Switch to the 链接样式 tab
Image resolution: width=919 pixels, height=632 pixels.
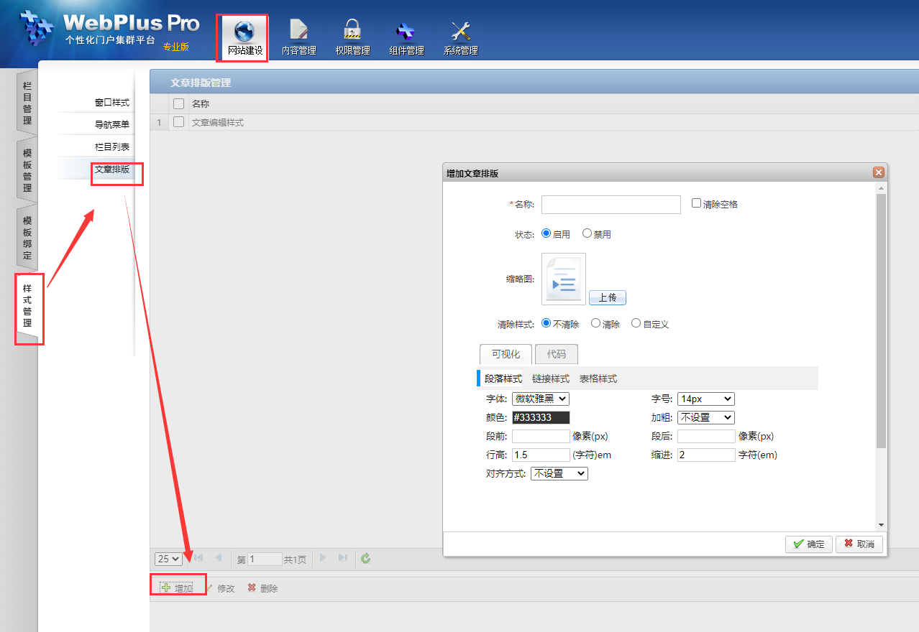tap(550, 378)
